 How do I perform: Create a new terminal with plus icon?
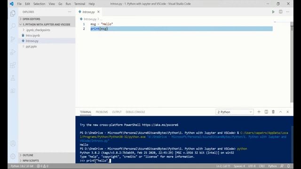[x=259, y=112]
